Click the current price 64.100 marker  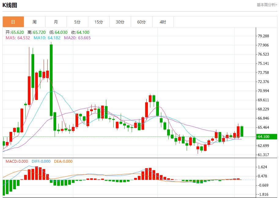click(265, 137)
